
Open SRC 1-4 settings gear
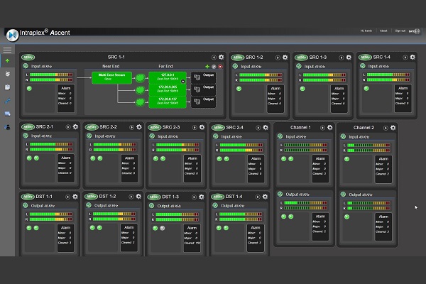[x=413, y=57]
